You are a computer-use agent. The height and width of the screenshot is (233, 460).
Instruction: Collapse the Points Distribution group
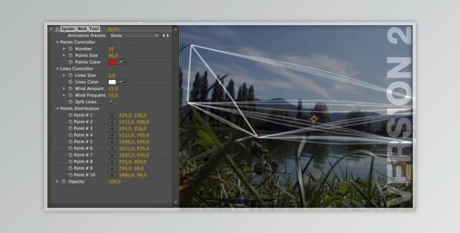pos(57,108)
